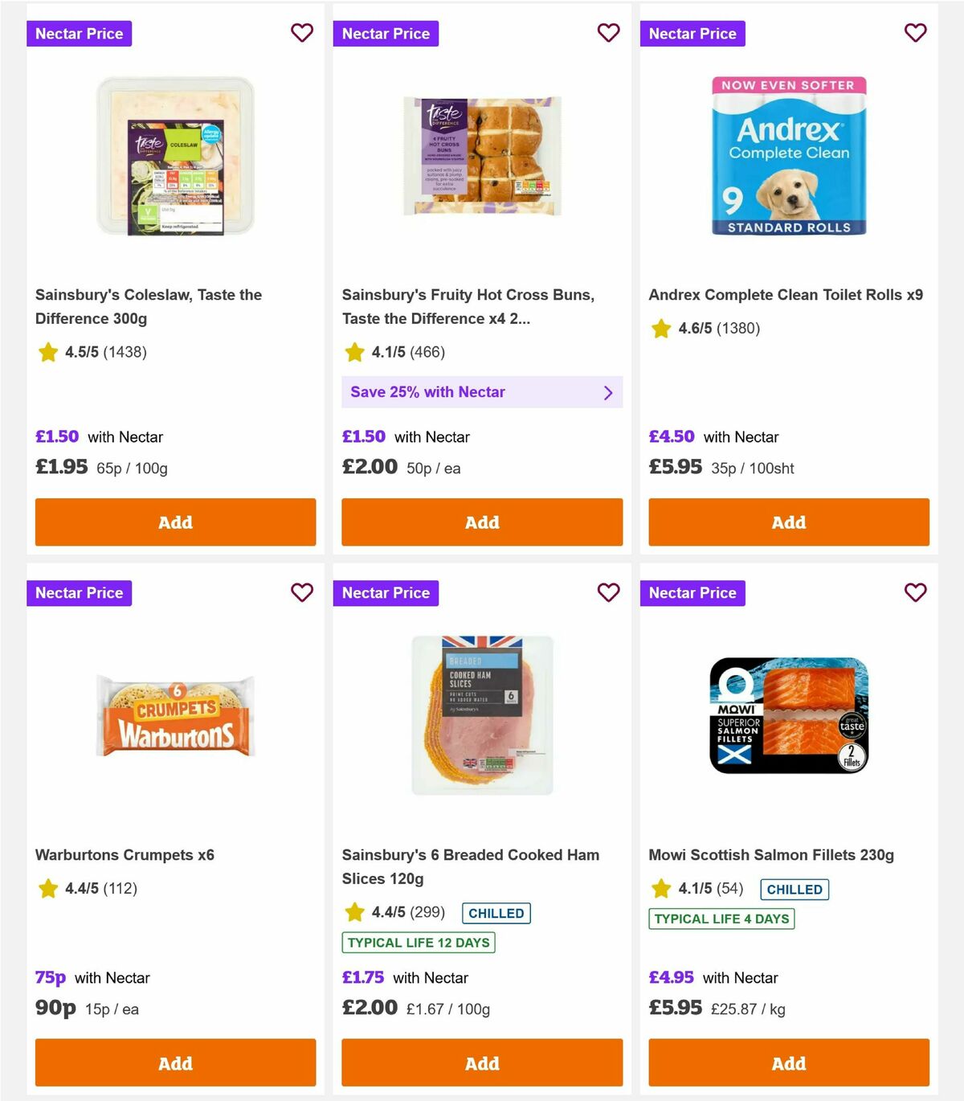Toggle the favourite heart on Sainsbury's Coleslaw

(301, 33)
